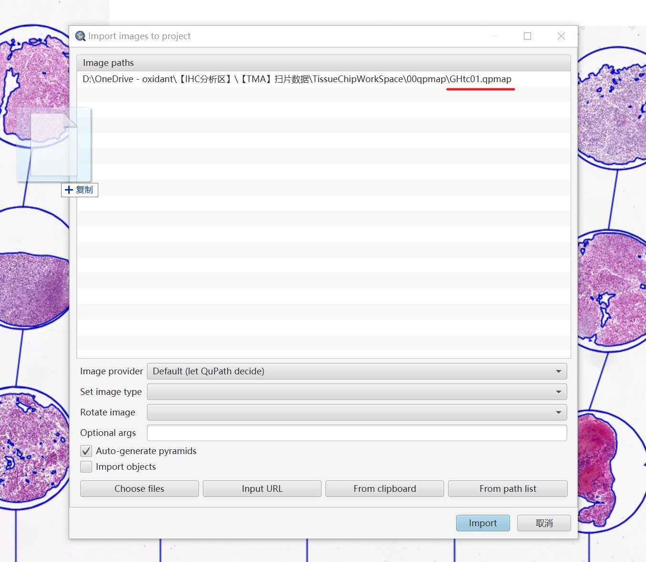Click the bright pink tissue core in the background viewer

[x=597, y=470]
